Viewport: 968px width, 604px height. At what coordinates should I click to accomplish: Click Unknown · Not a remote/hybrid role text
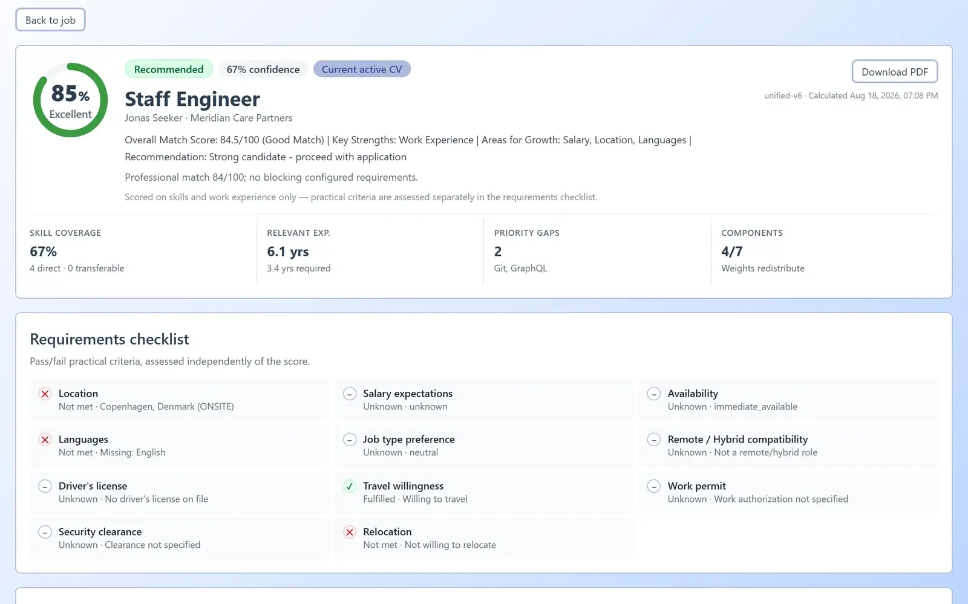[x=742, y=453]
